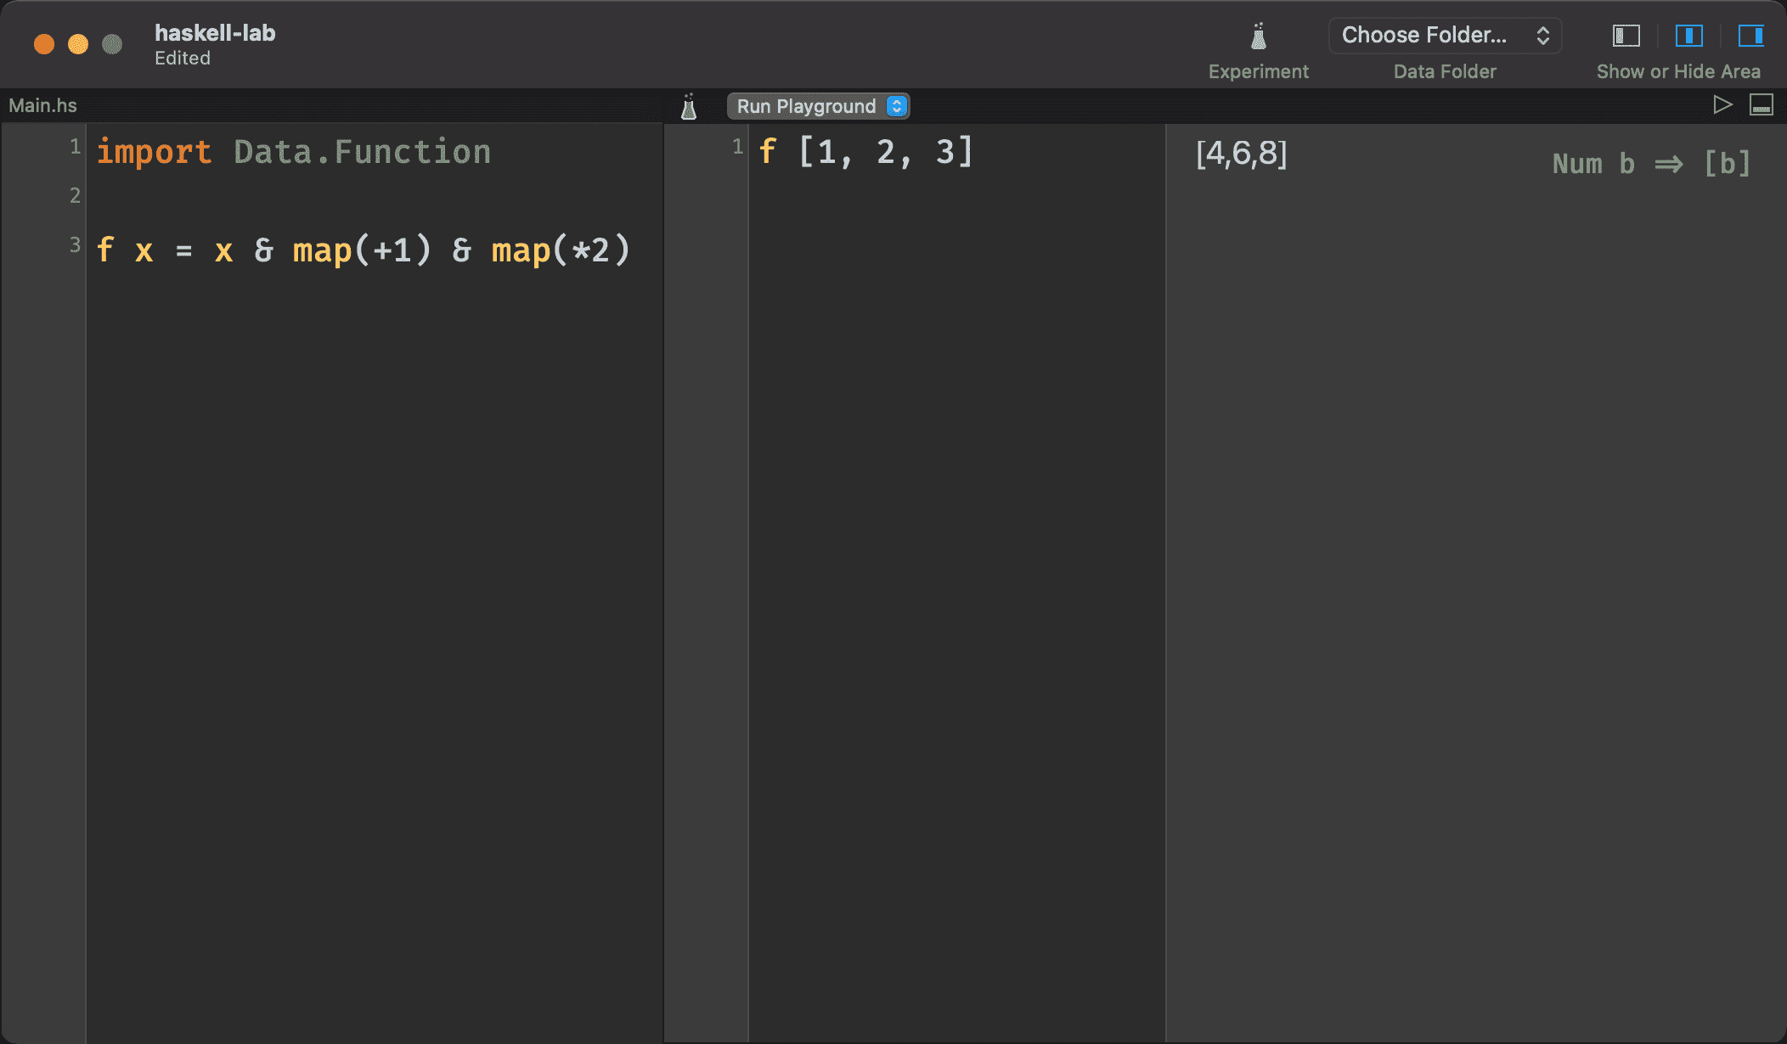Toggle the middle playground area
This screenshot has height=1044, width=1787.
tap(1688, 36)
